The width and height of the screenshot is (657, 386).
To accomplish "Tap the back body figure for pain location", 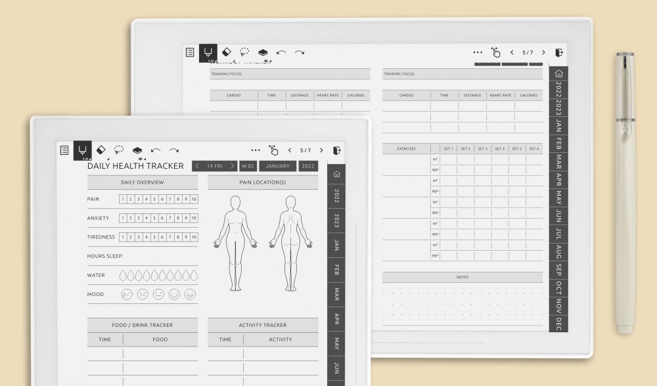I will 290,243.
